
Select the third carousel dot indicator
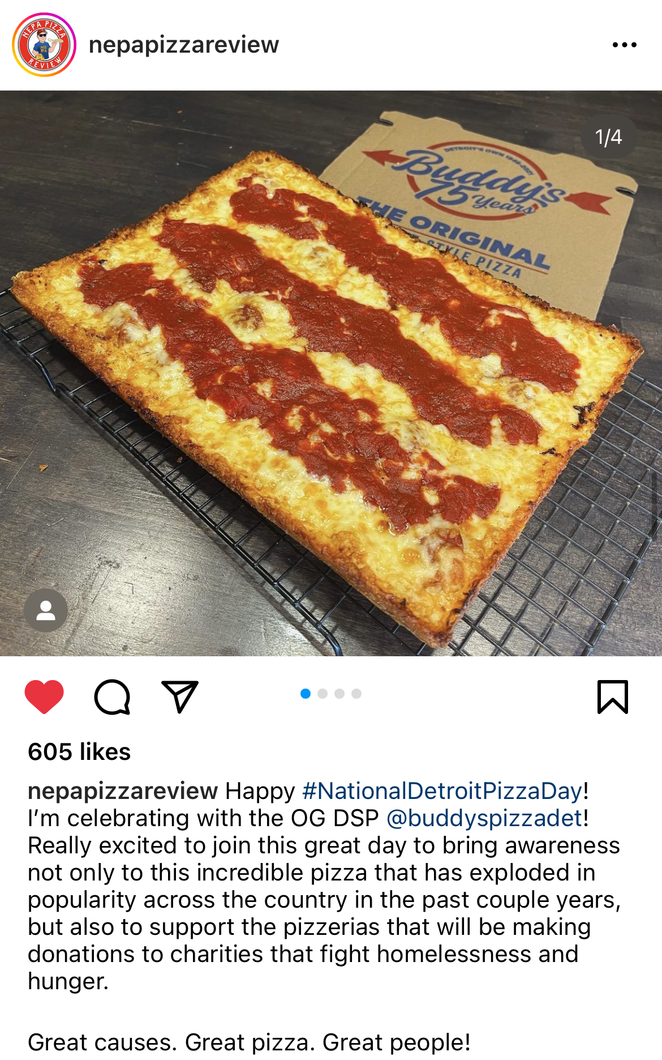coord(339,694)
